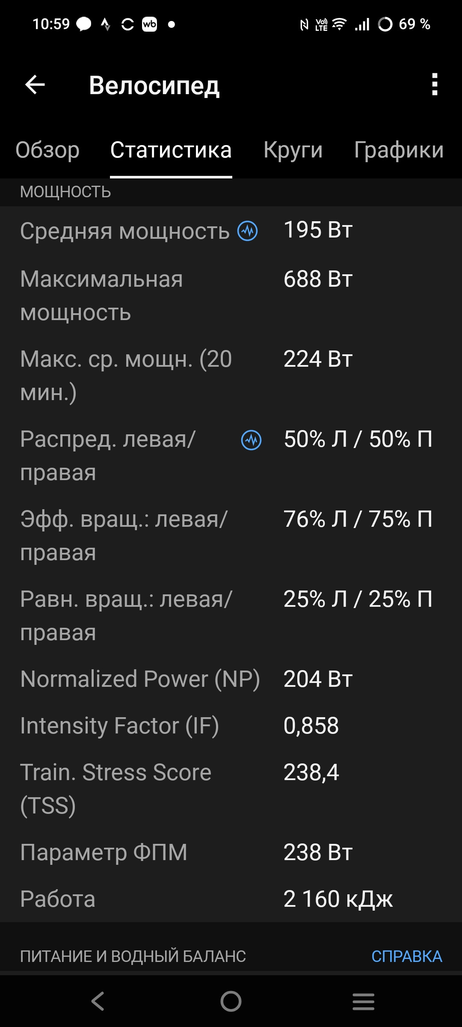Tap the Intensity Factor (IF) value 0,858
Screen dimensions: 462x1027
coord(311,726)
